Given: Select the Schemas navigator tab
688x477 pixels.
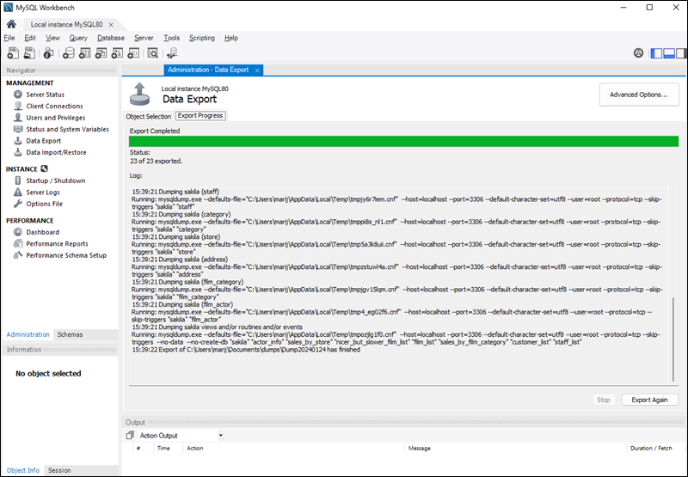Looking at the screenshot, I should [x=71, y=334].
